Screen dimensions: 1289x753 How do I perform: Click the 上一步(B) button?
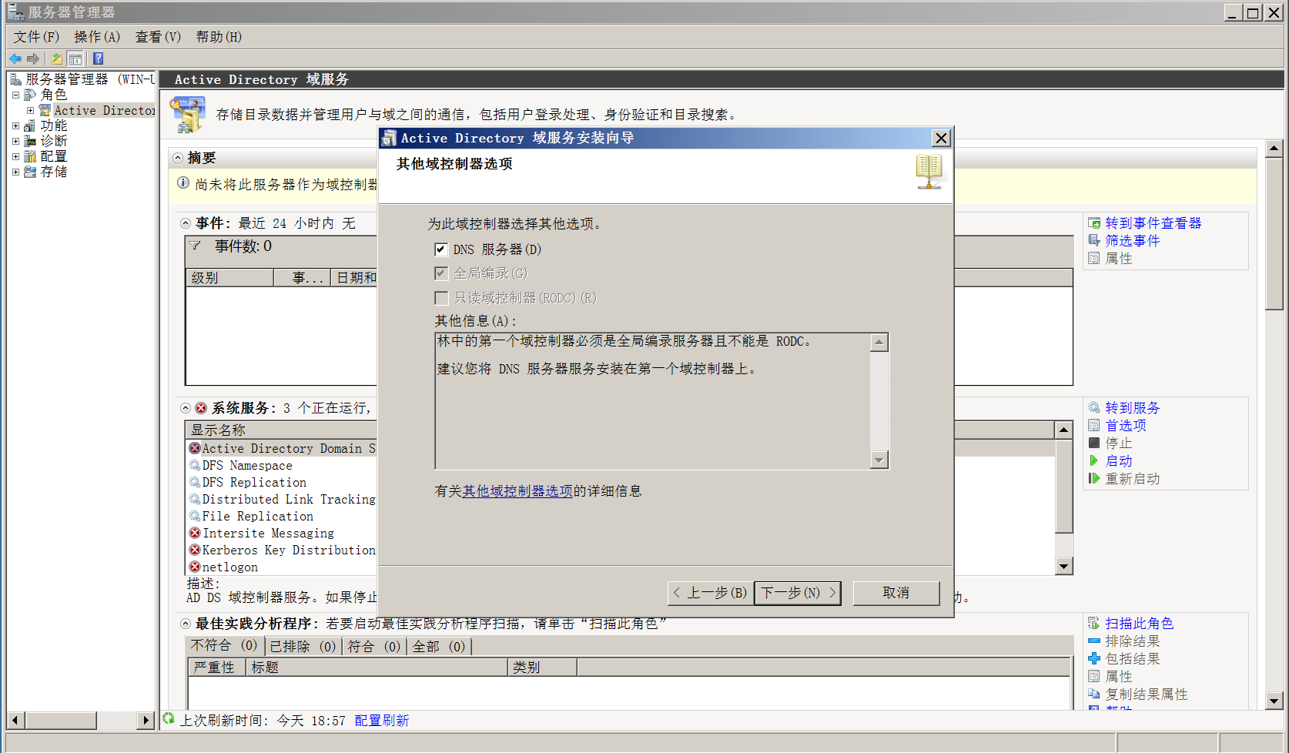710,593
